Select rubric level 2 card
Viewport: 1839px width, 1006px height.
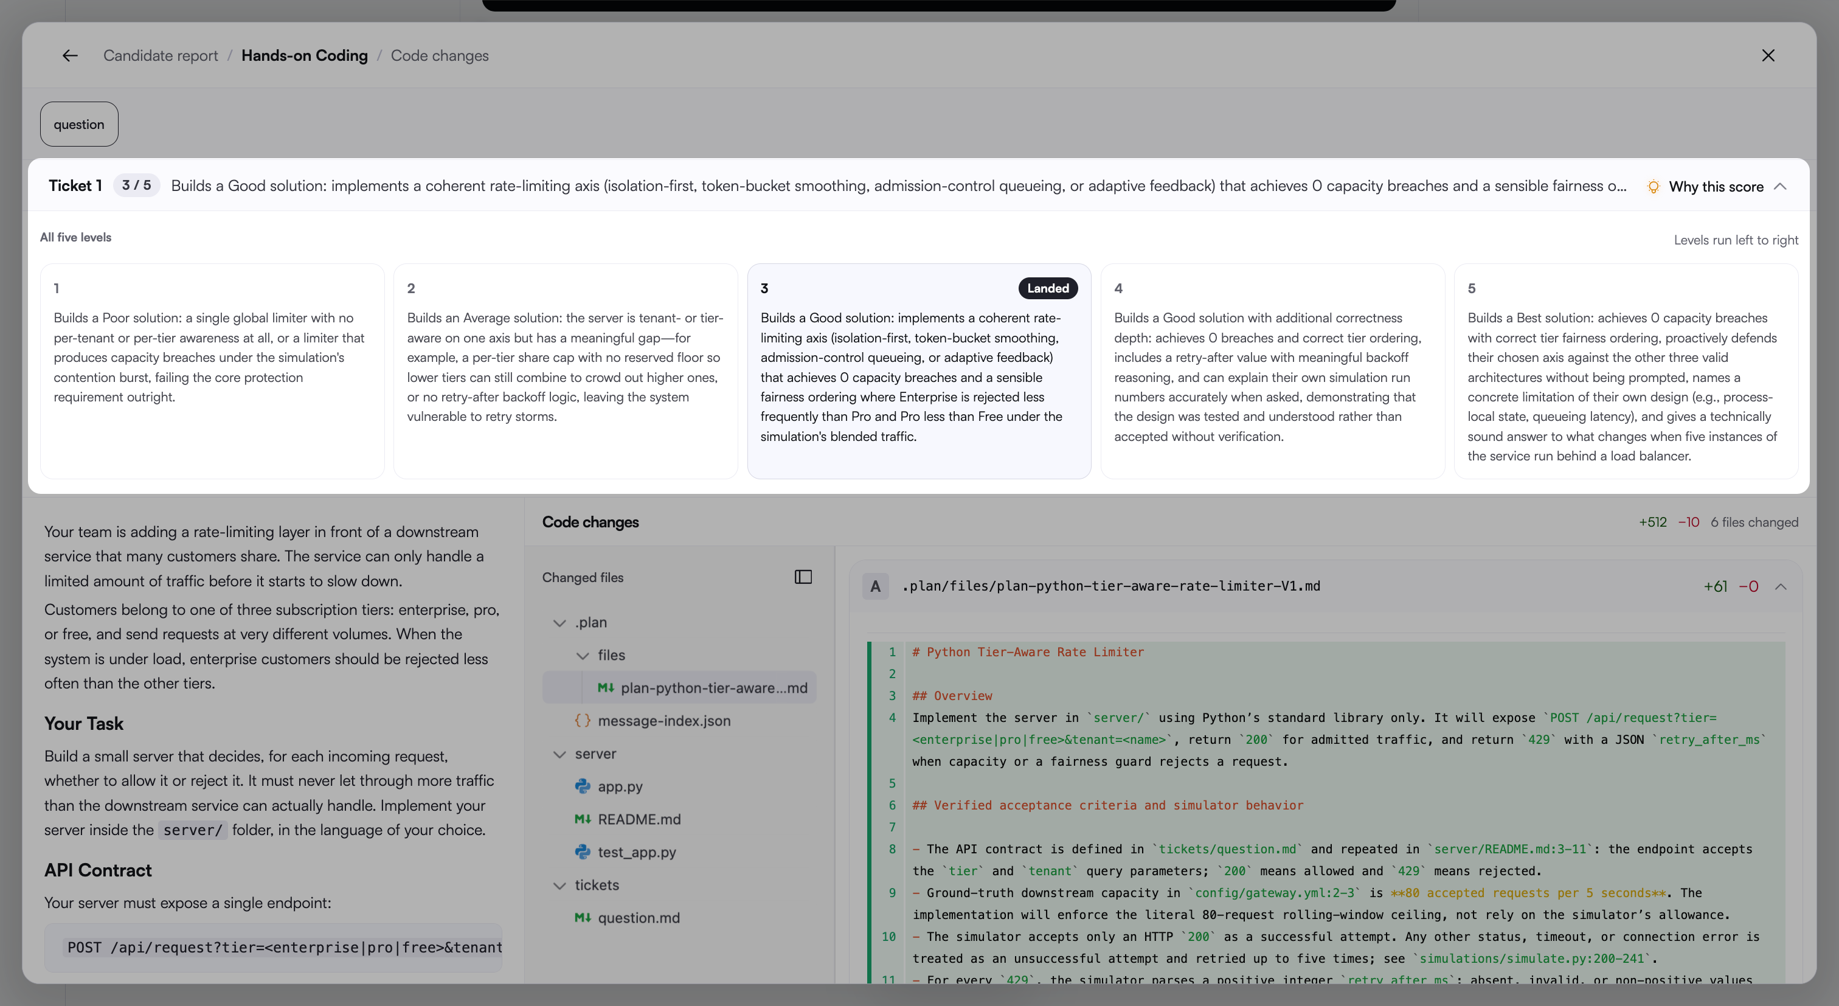click(x=566, y=371)
